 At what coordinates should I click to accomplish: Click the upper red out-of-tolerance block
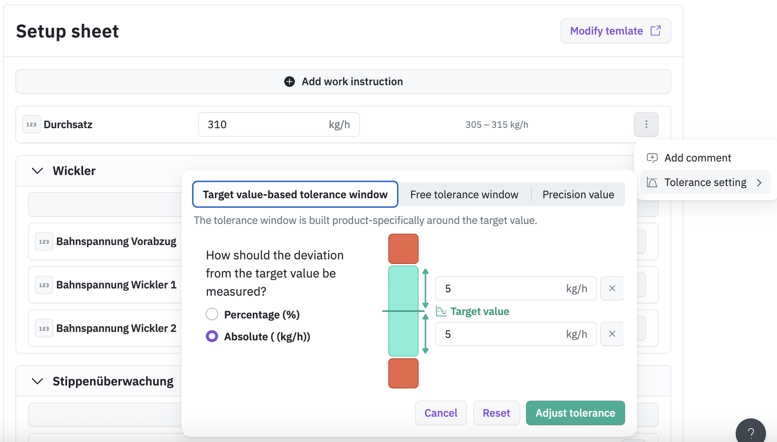click(x=403, y=249)
